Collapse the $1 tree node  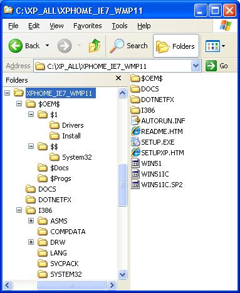click(31, 114)
